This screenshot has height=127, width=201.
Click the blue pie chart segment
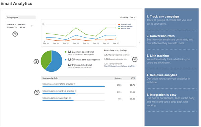(x=56, y=62)
